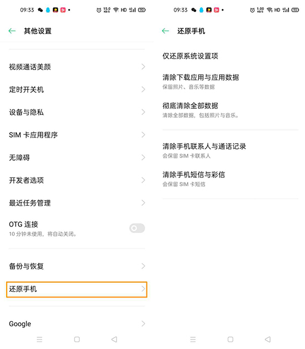Tap right phone's recent apps menu icon

pos(193,340)
